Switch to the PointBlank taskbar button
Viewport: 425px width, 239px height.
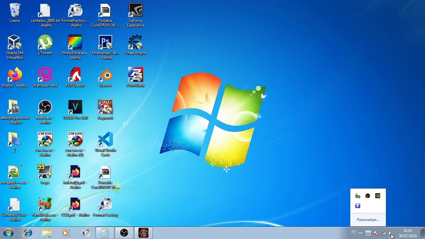pos(143,233)
